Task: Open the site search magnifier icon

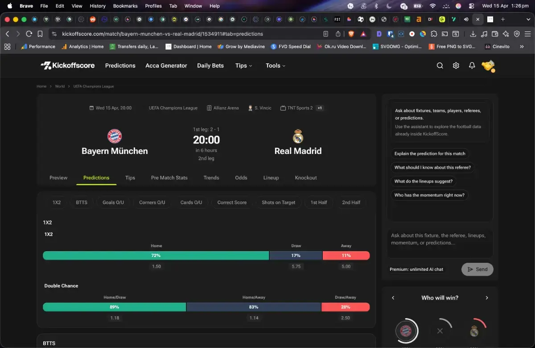Action: click(x=440, y=66)
